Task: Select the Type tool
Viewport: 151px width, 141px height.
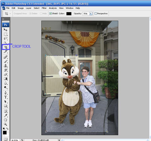Action: 5,97
